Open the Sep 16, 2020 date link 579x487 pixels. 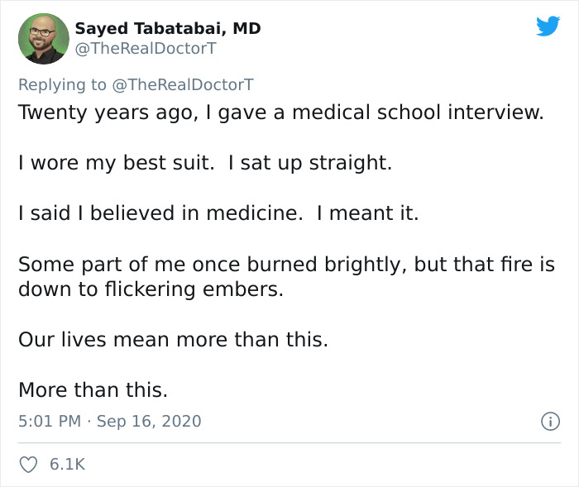149,421
